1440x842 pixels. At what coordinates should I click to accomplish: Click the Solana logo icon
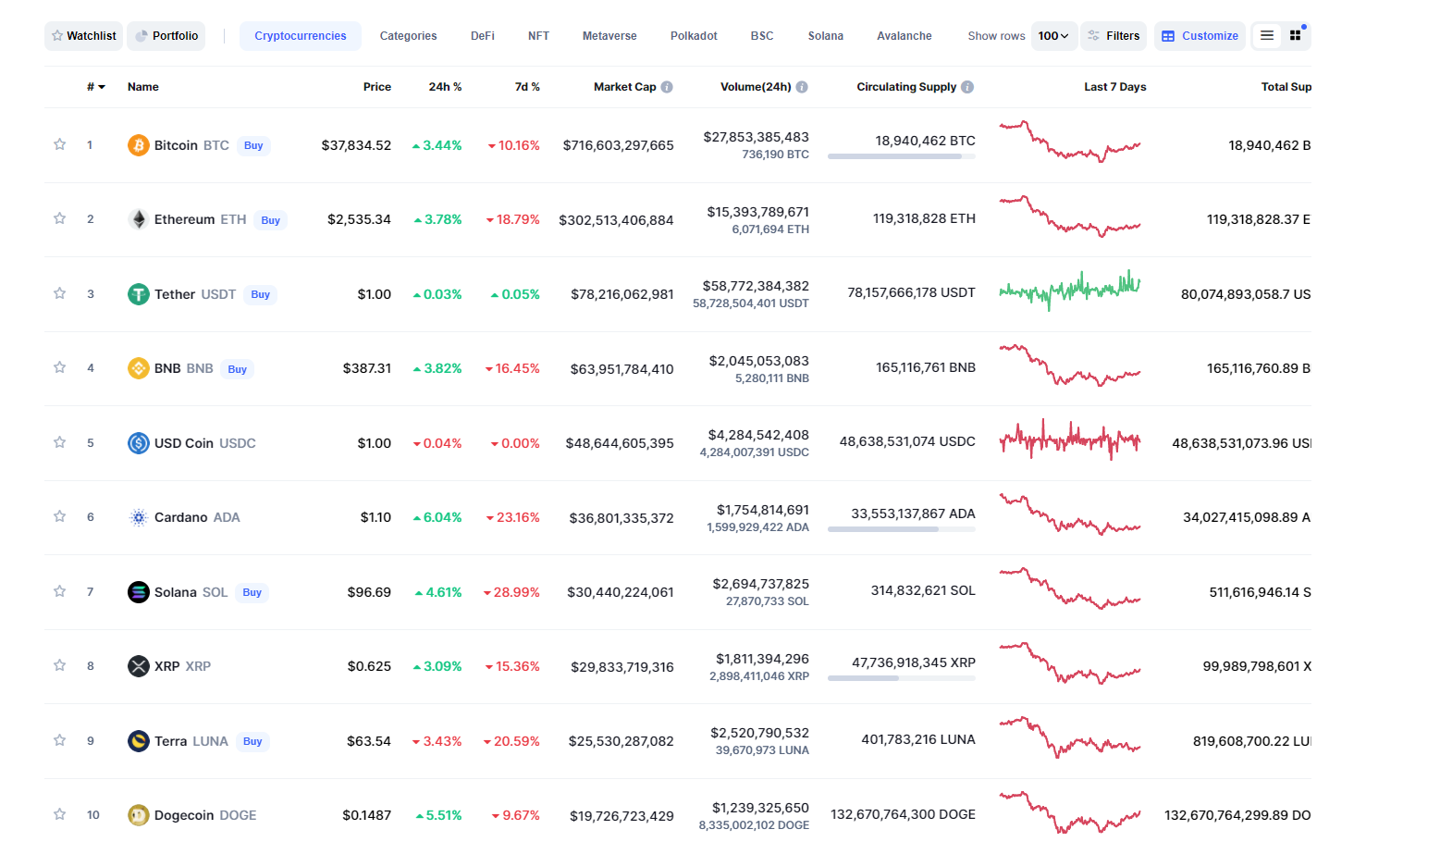[138, 592]
